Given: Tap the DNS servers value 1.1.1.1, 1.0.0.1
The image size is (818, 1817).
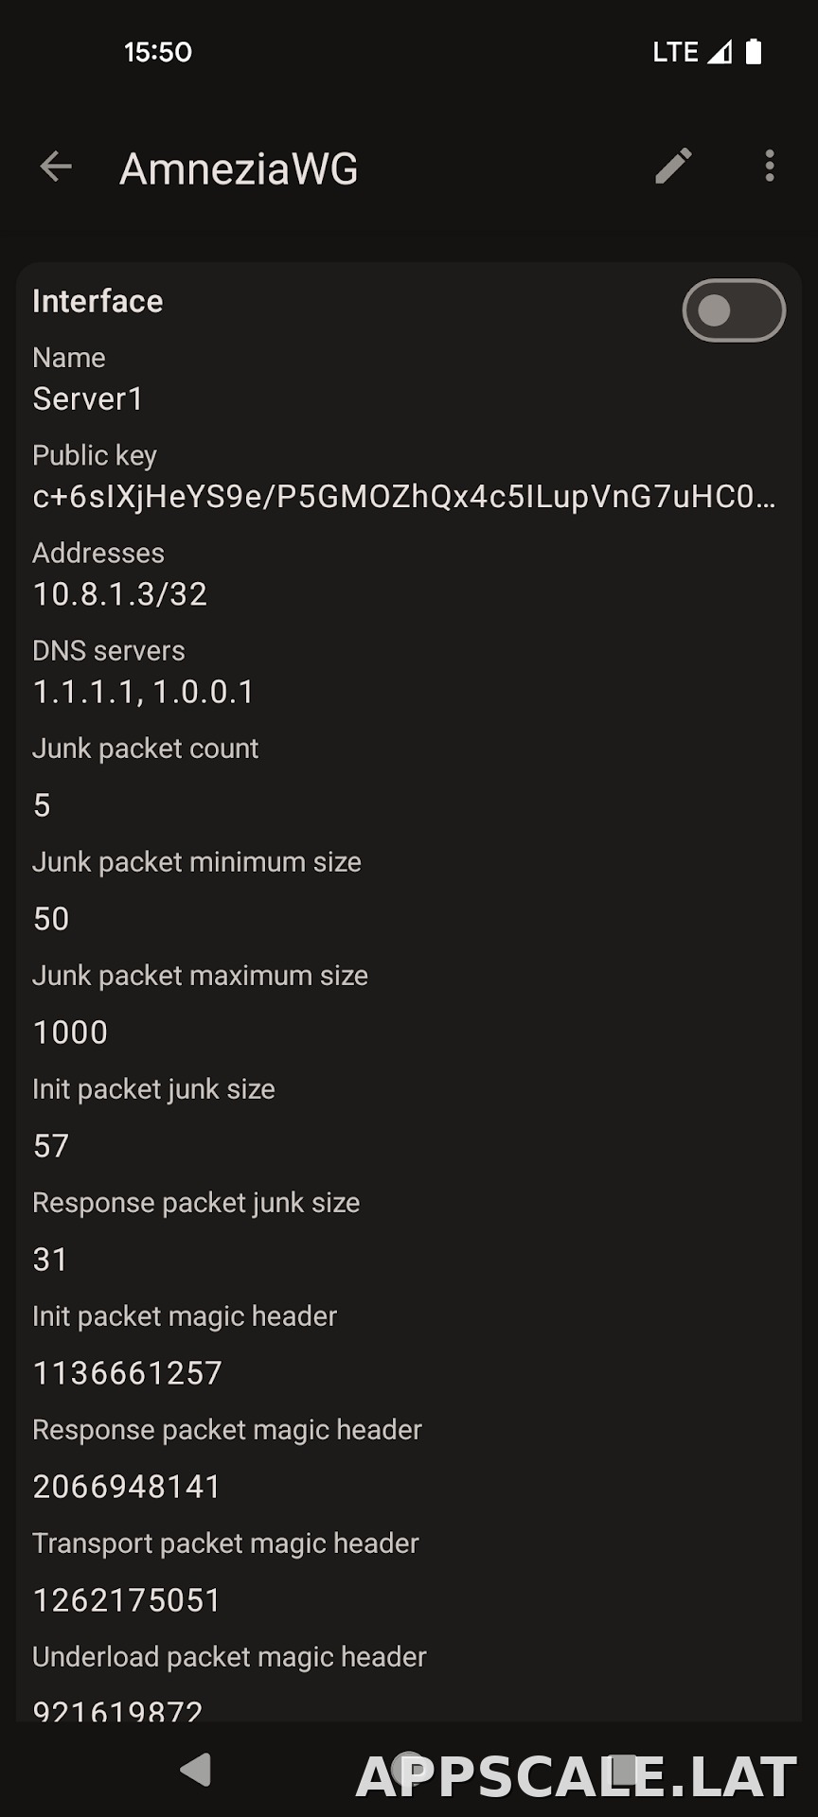Looking at the screenshot, I should [x=144, y=692].
